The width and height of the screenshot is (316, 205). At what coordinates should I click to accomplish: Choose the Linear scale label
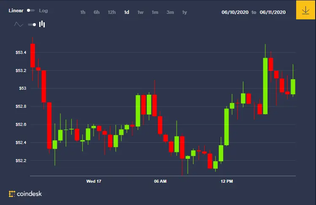[x=16, y=11]
